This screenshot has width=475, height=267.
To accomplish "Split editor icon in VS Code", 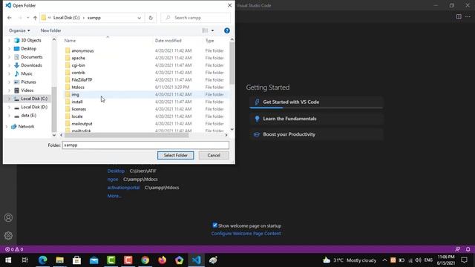I will click(x=459, y=16).
